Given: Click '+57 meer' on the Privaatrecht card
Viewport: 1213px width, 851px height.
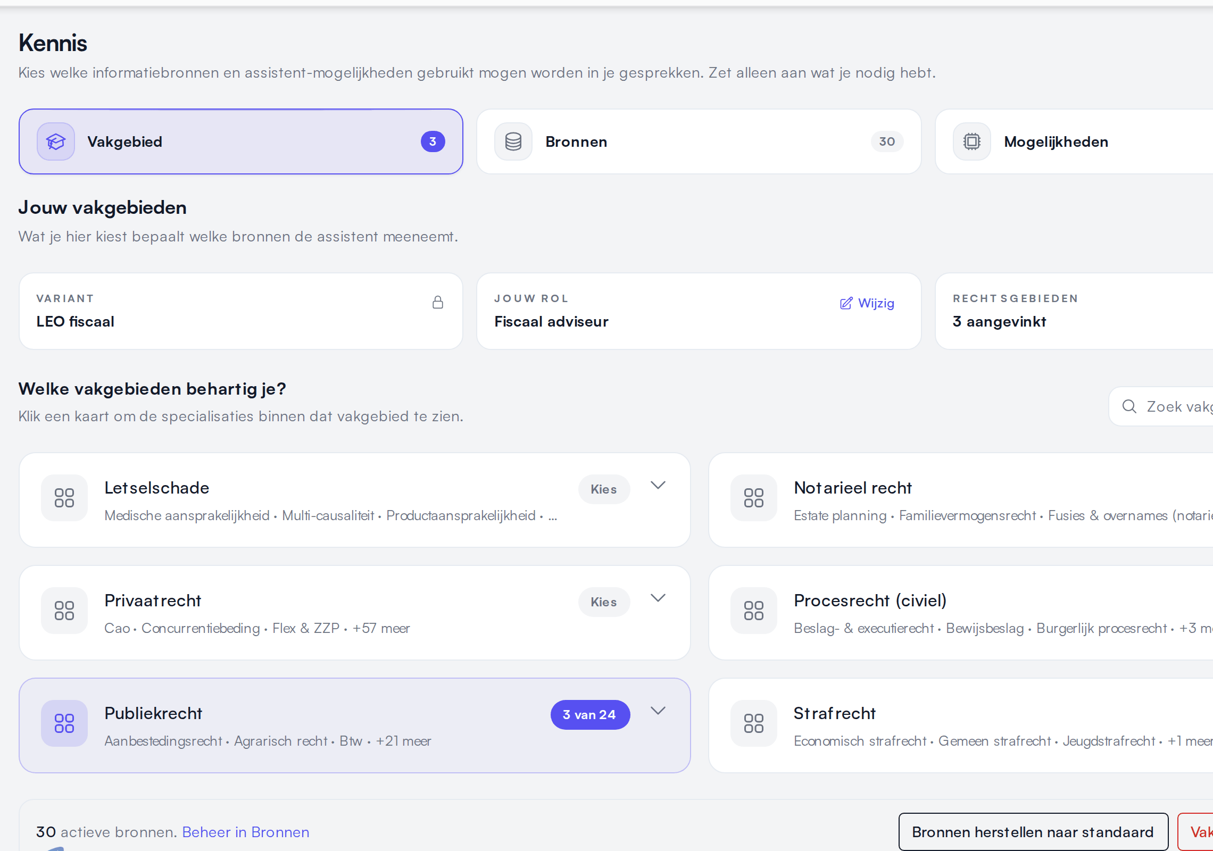Looking at the screenshot, I should (381, 628).
